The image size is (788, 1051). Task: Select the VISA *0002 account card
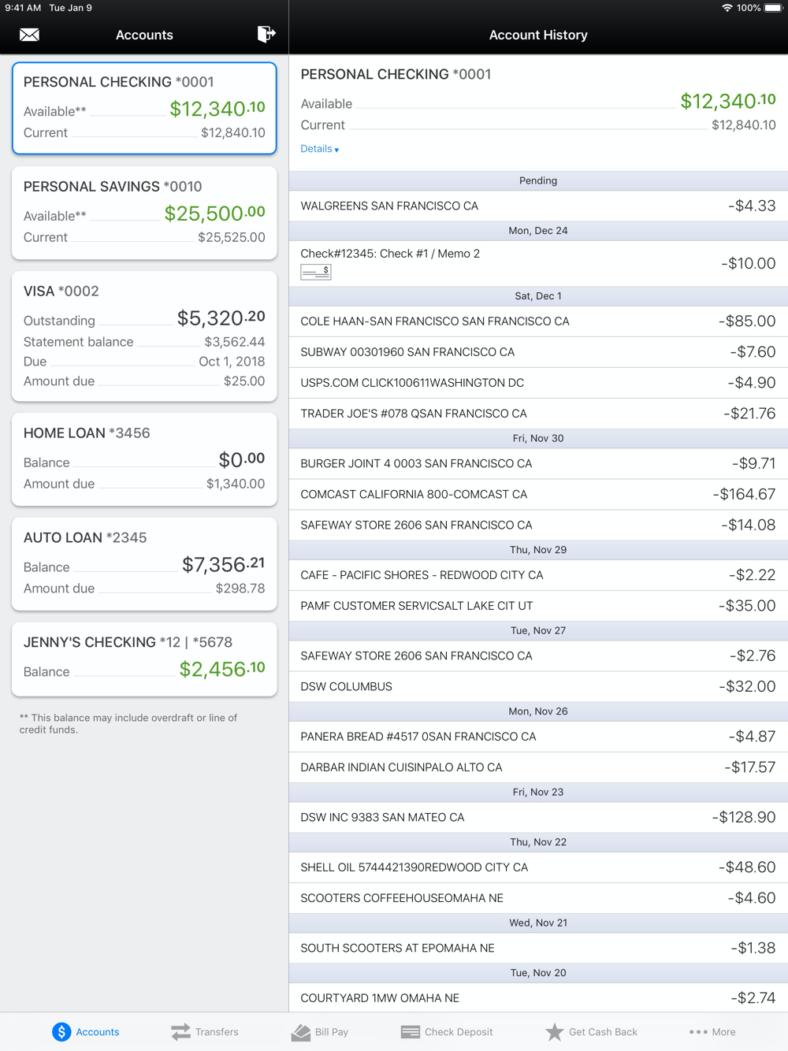[144, 336]
